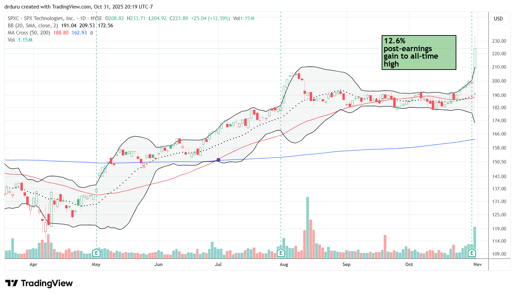Click the 200.00 level on price scale

(499, 81)
